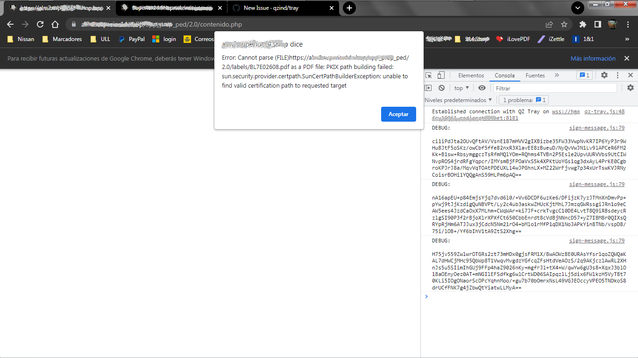Open the browser home page
The width and height of the screenshot is (638, 358).
[55, 24]
